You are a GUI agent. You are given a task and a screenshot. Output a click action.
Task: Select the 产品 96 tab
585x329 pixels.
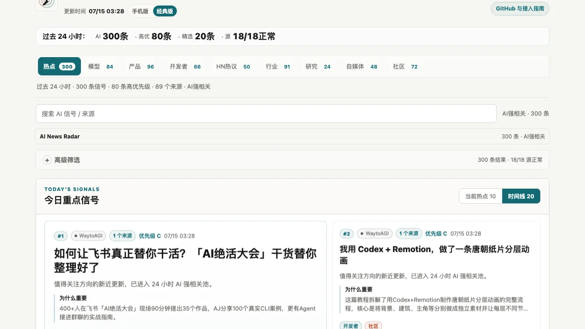pos(142,66)
